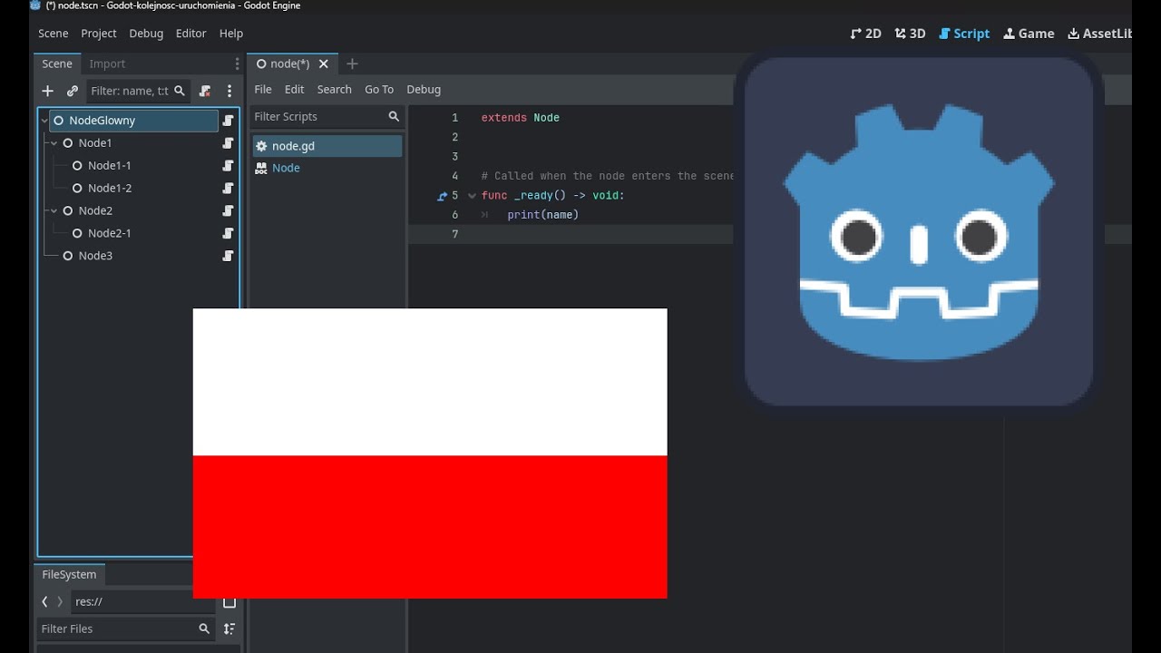Open the script attached to Node3
The height and width of the screenshot is (653, 1161).
pos(229,256)
